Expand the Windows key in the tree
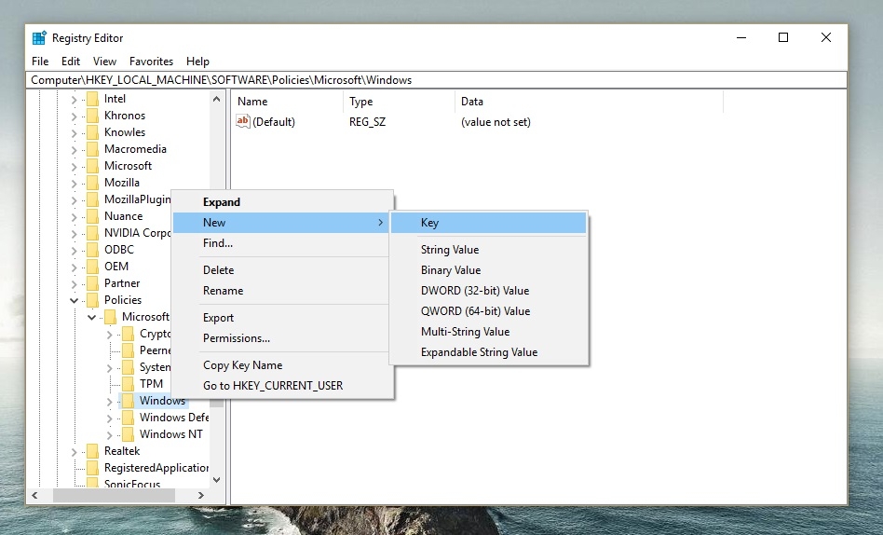Screen dimensions: 883x535 pyautogui.click(x=109, y=402)
